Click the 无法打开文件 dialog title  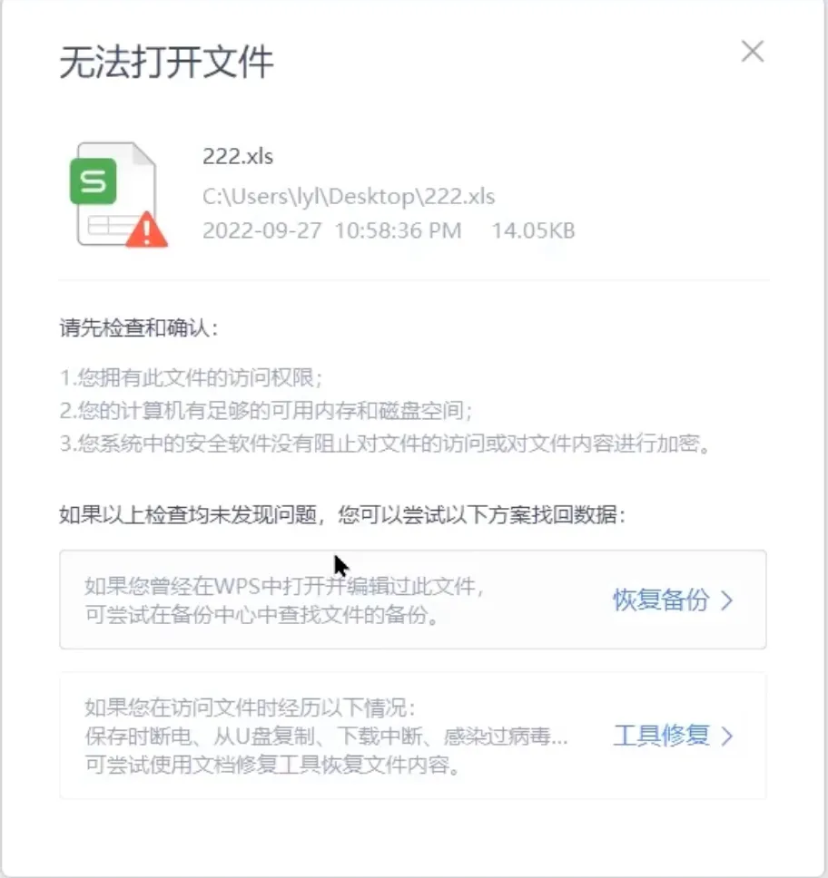[x=166, y=63]
